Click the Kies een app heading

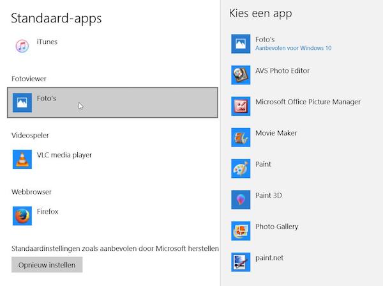(260, 13)
